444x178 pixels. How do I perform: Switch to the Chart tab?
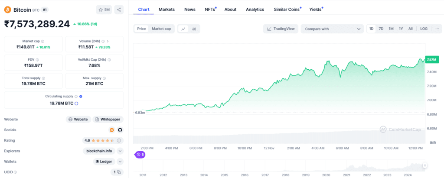(144, 10)
